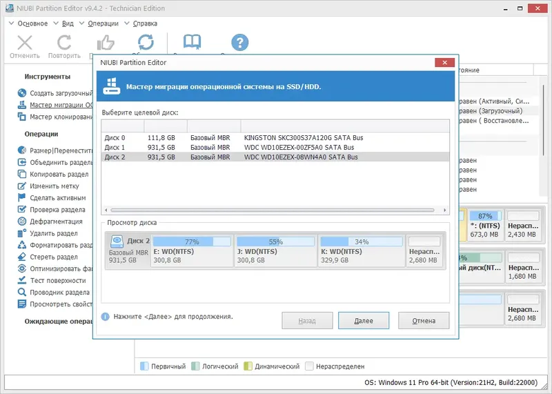Click the 2,430 MB unallocated block
This screenshot has width=552, height=394.
click(522, 226)
